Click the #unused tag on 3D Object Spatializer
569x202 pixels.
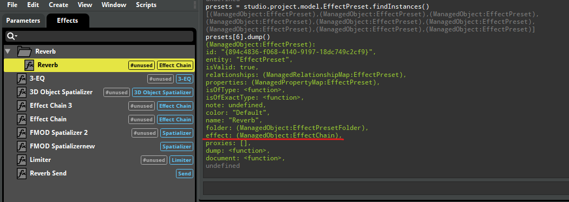(116, 92)
